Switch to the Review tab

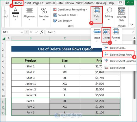[x=69, y=3]
